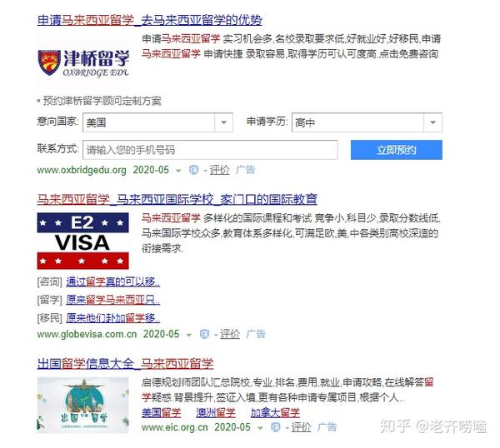
Task: Open the 出国留学信息大全 result title link
Action: click(125, 364)
